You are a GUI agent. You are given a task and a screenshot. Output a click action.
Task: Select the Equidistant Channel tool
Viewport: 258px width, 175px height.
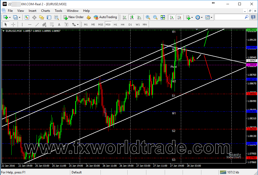[44, 24]
